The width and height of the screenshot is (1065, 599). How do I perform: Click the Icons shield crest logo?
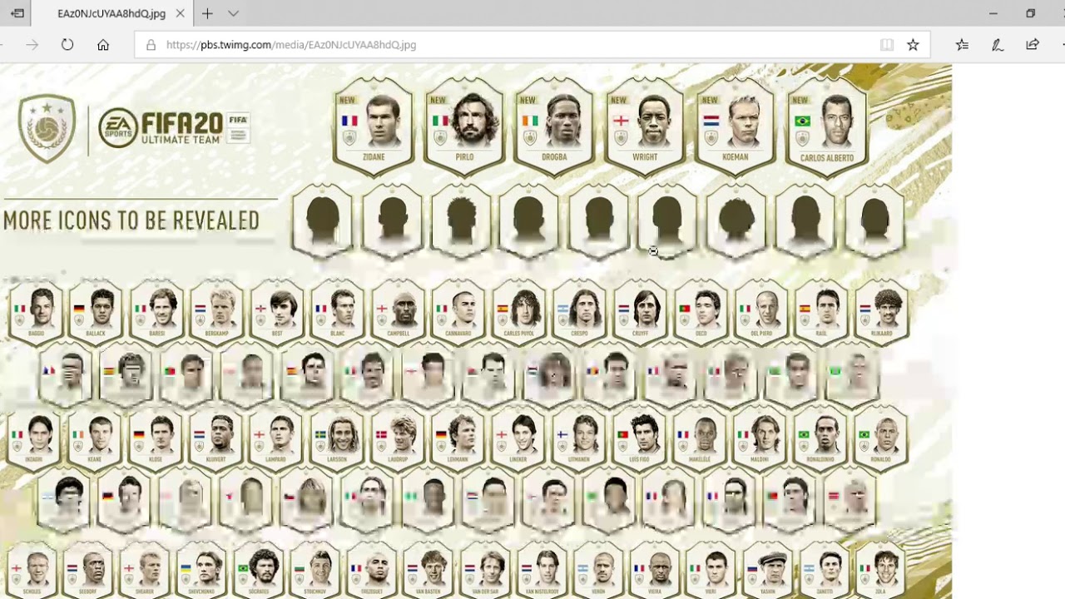[47, 127]
